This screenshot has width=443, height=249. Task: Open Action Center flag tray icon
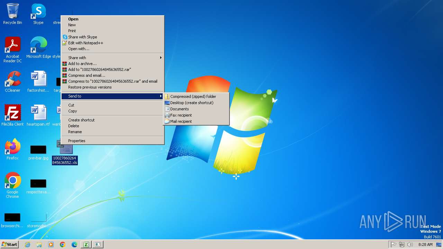click(394, 245)
